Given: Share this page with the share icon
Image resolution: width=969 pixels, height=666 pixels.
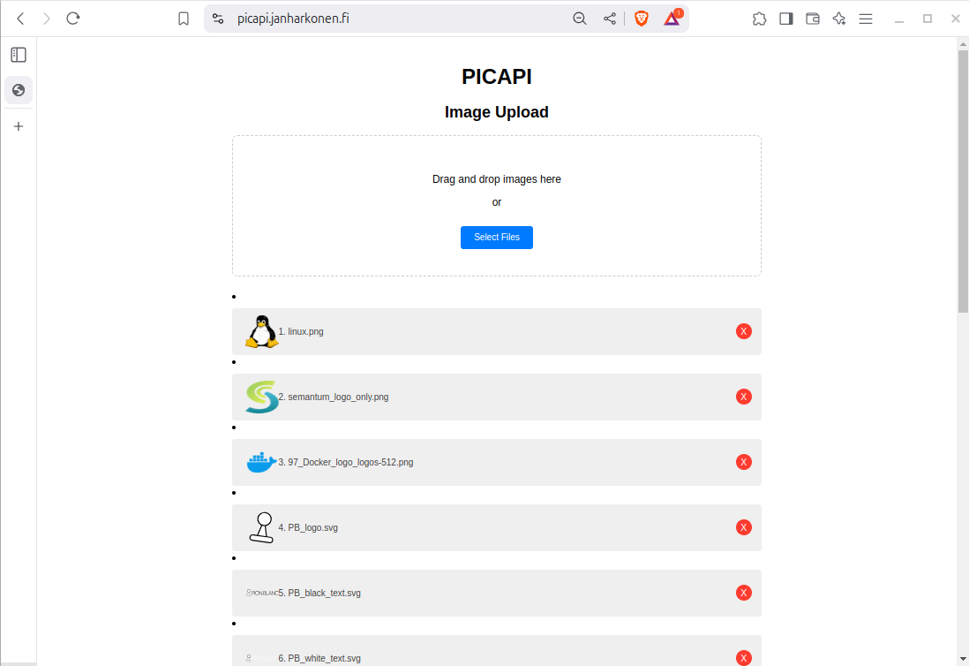Looking at the screenshot, I should tap(610, 19).
